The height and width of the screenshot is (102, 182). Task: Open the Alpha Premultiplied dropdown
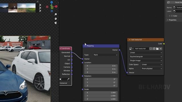[152, 69]
